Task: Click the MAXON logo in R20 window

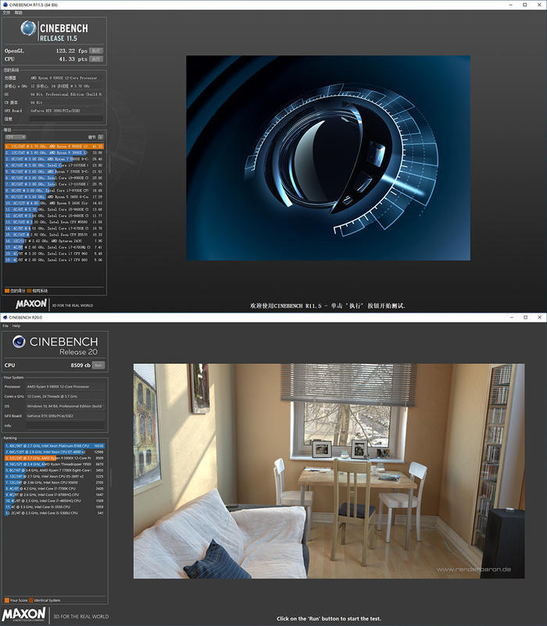Action: tap(24, 614)
